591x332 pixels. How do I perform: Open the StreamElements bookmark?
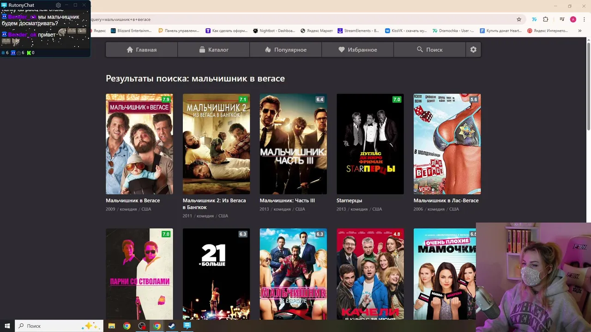point(358,31)
